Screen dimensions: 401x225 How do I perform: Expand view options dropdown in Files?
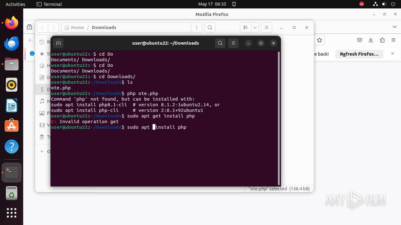(255, 27)
